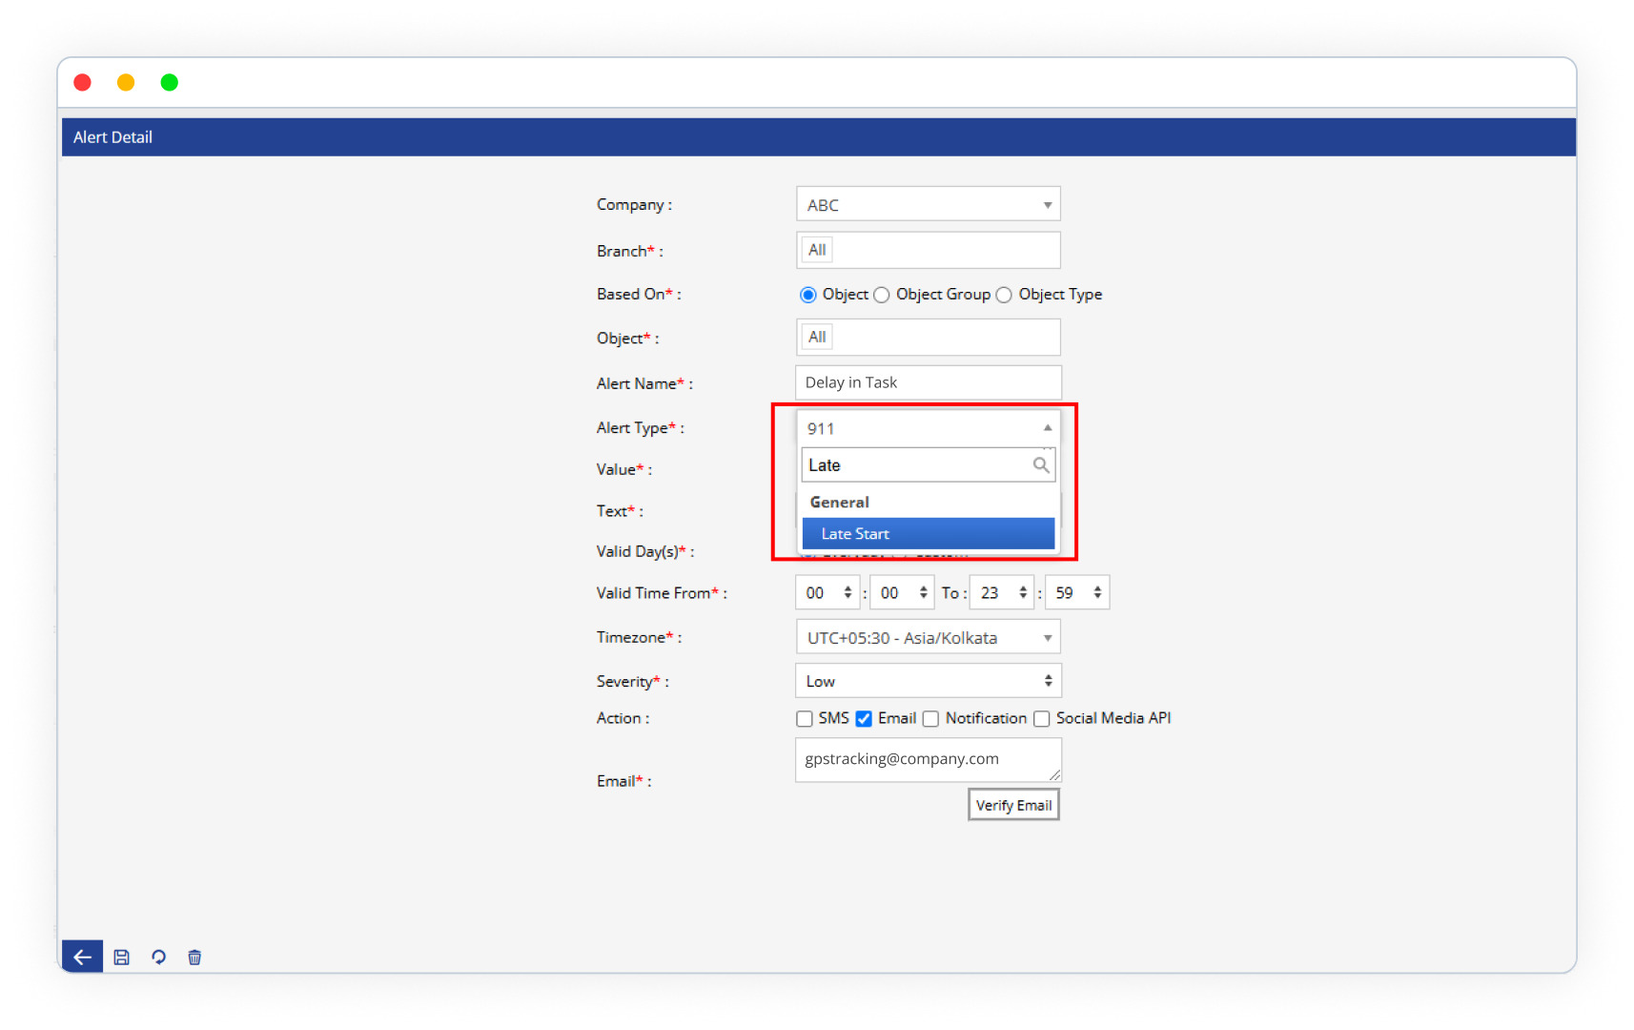
Task: Enable the SMS checkbox
Action: click(805, 719)
